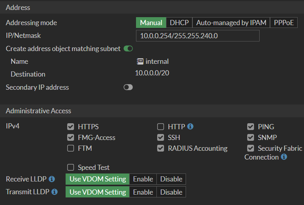Viewport: 304px width, 205px height.
Task: Click the info icon next to HTTP
Action: tap(190, 126)
